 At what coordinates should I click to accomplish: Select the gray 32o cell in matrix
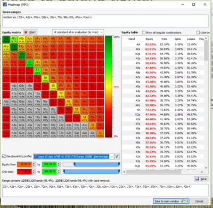92,134
